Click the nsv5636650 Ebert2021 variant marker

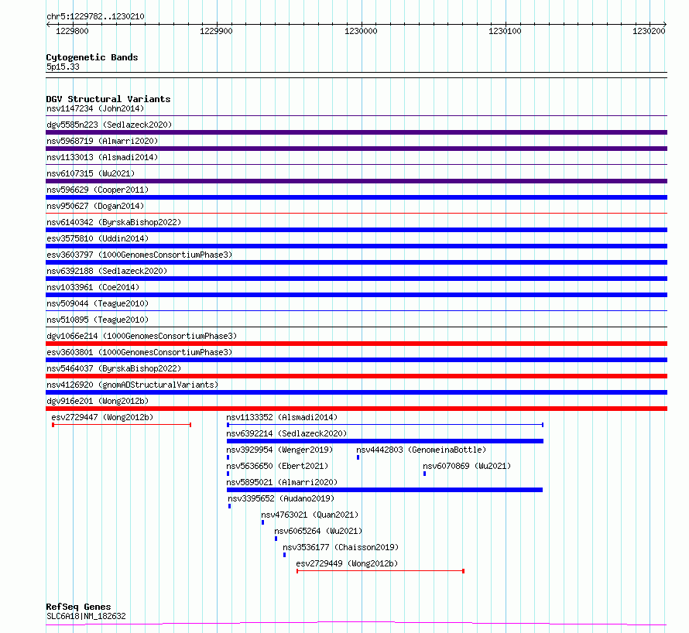[x=228, y=474]
